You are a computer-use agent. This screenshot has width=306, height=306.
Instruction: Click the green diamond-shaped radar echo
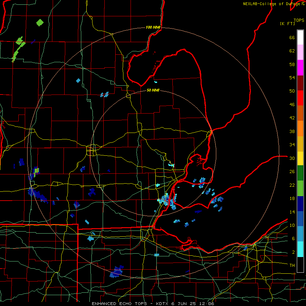40,23
